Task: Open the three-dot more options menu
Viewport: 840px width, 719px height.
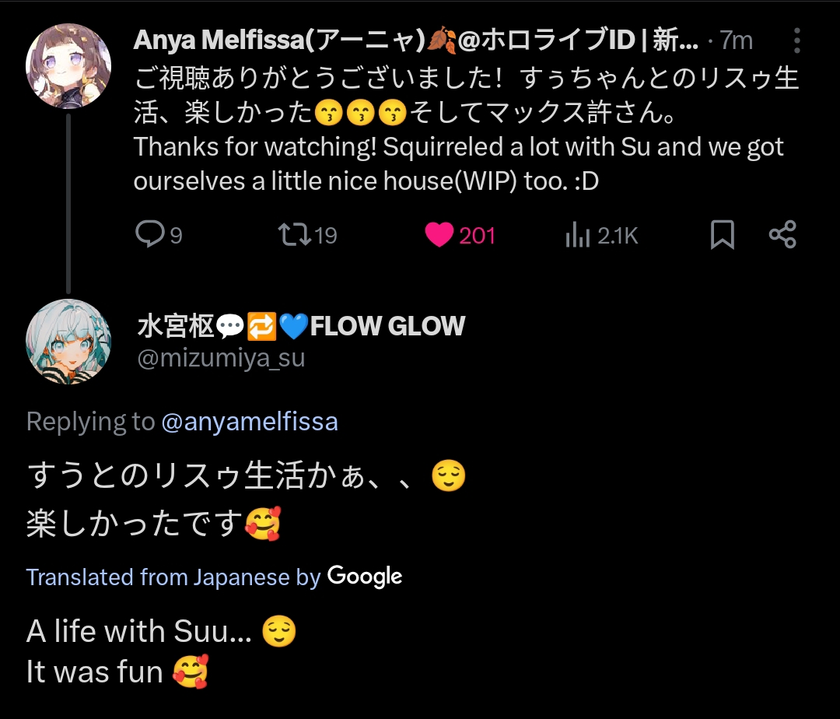Action: [797, 40]
